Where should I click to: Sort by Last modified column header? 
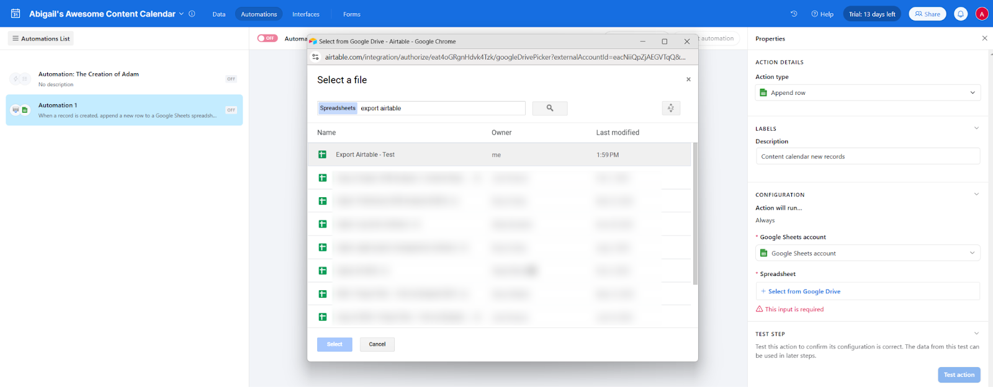(x=618, y=133)
